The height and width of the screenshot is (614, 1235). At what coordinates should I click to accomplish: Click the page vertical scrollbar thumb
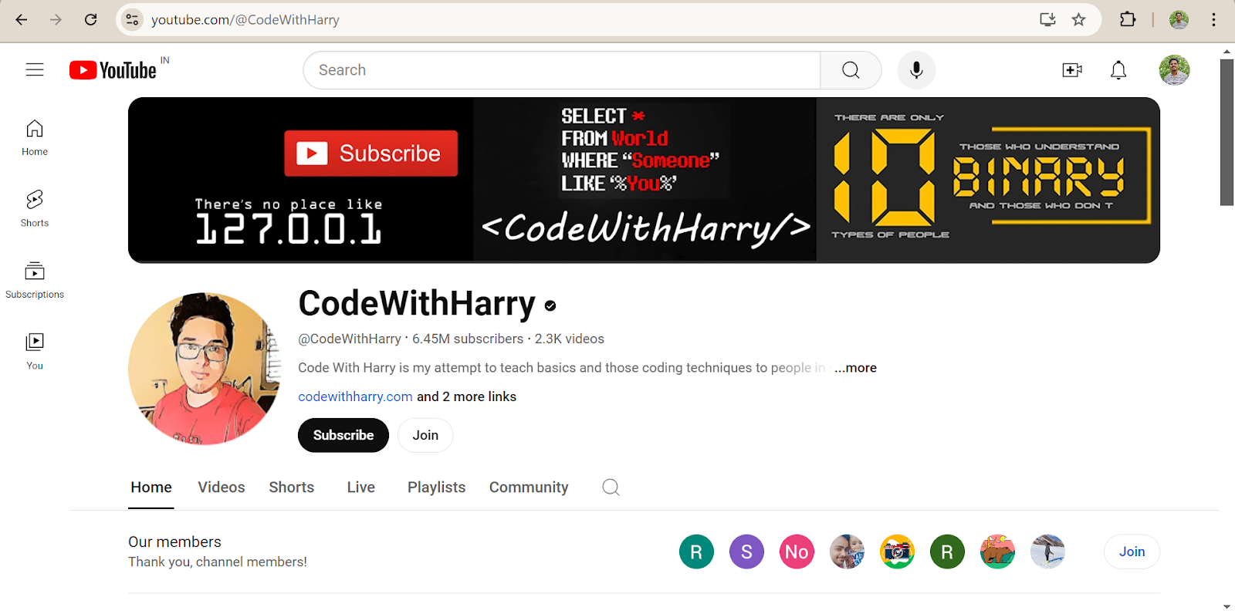point(1227,132)
